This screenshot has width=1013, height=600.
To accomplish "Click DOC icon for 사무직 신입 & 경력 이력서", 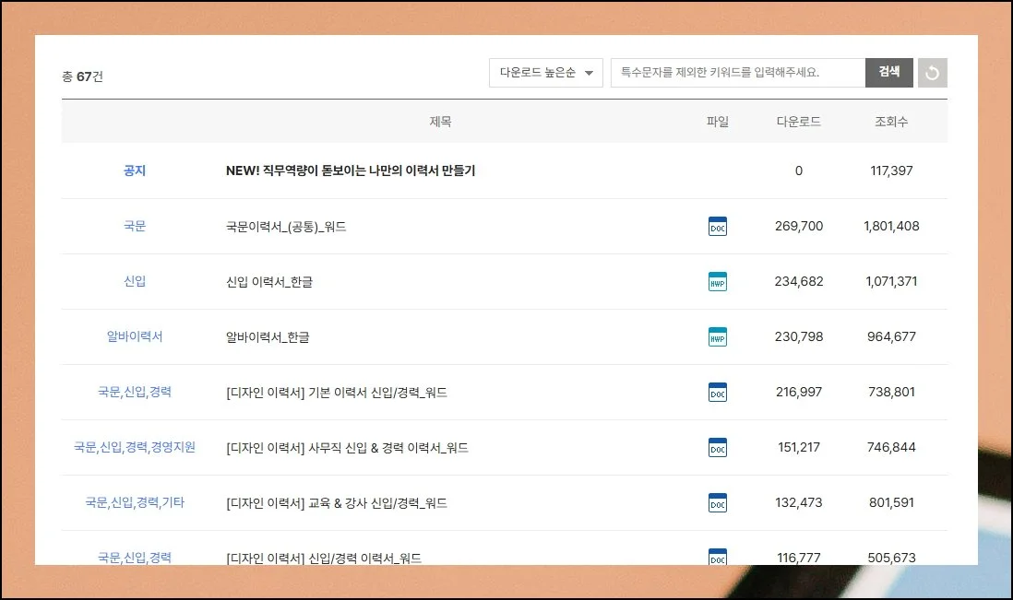I will (x=717, y=447).
